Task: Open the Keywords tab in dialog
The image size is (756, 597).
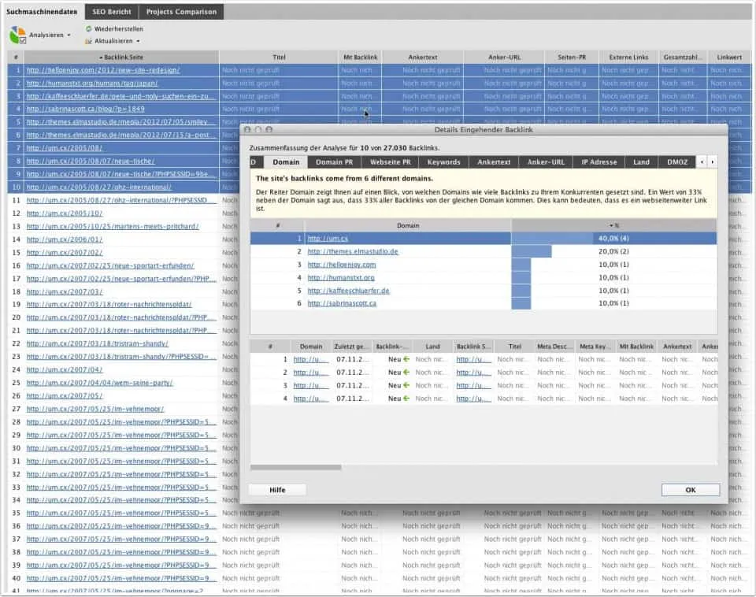Action: [443, 162]
